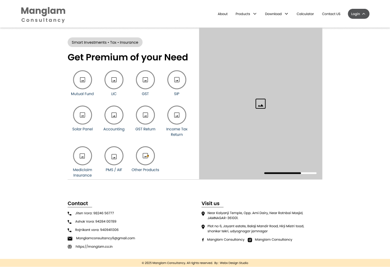Viewport: 390px width, 267px height.
Task: Open the Facebook icon for Manglam Consultancy
Action: click(203, 240)
